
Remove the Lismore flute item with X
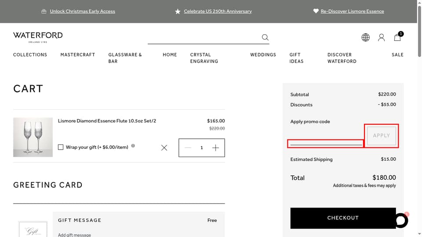point(164,148)
